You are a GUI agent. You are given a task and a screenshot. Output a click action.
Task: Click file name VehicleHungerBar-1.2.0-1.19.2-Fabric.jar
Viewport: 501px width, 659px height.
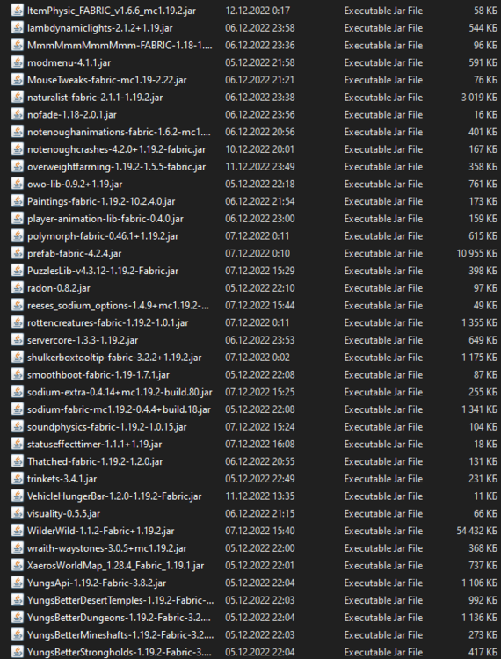click(114, 496)
